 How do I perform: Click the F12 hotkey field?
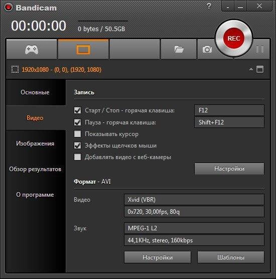pos(229,110)
